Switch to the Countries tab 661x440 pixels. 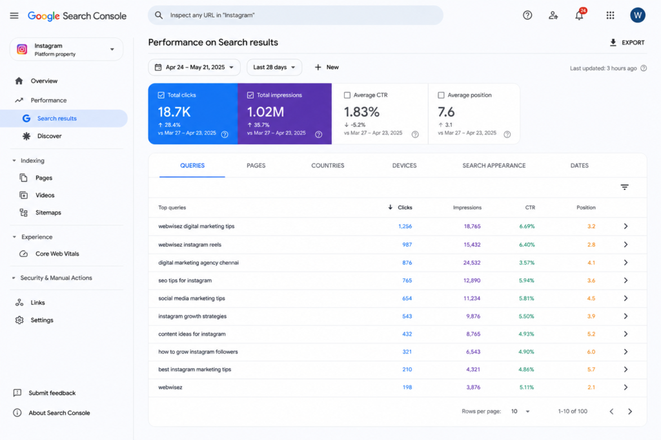327,166
